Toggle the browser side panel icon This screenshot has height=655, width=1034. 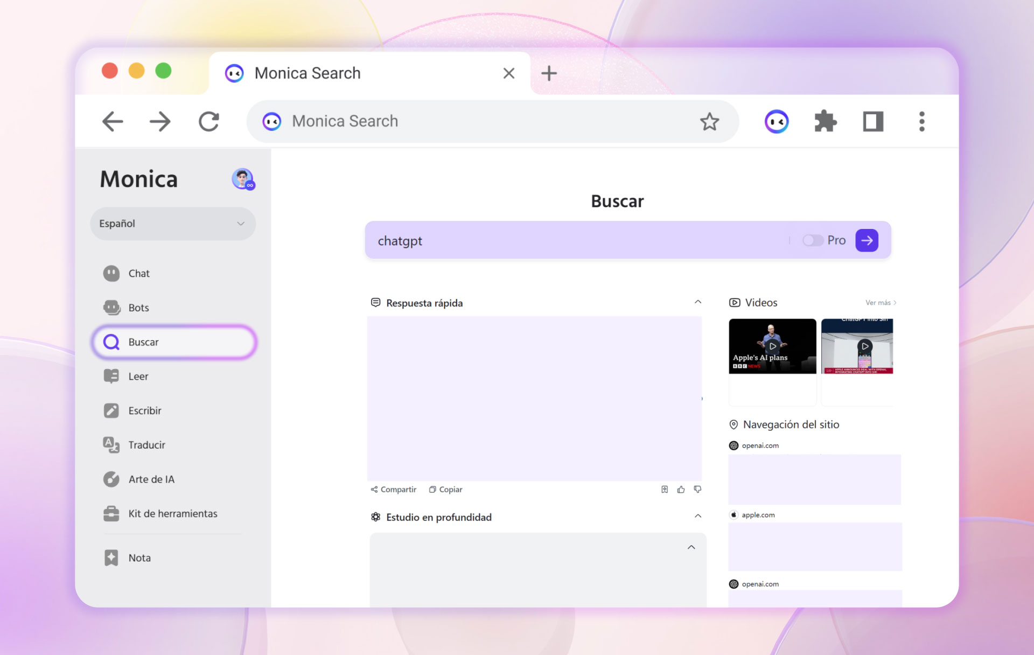tap(872, 122)
